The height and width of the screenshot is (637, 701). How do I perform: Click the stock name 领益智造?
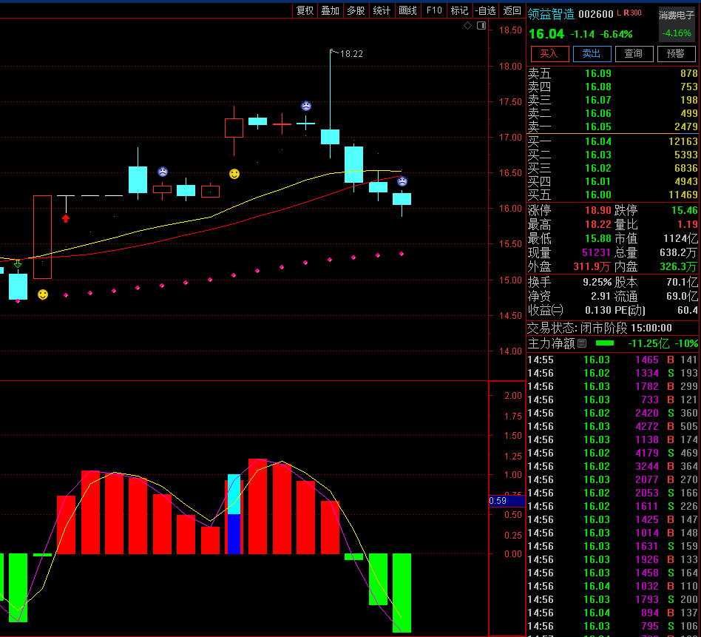[551, 14]
